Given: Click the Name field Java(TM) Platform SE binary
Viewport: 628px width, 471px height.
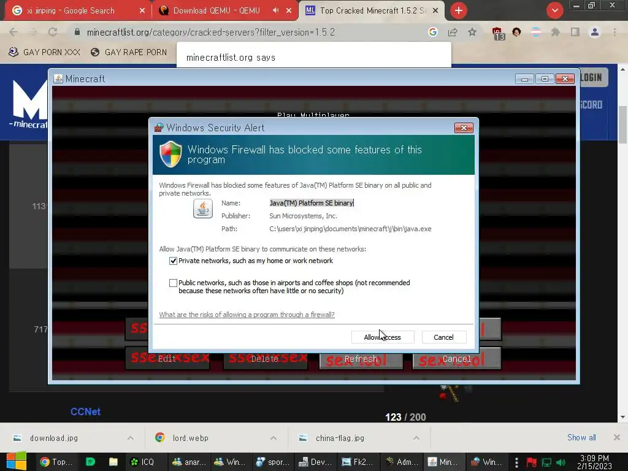Looking at the screenshot, I should [x=312, y=203].
